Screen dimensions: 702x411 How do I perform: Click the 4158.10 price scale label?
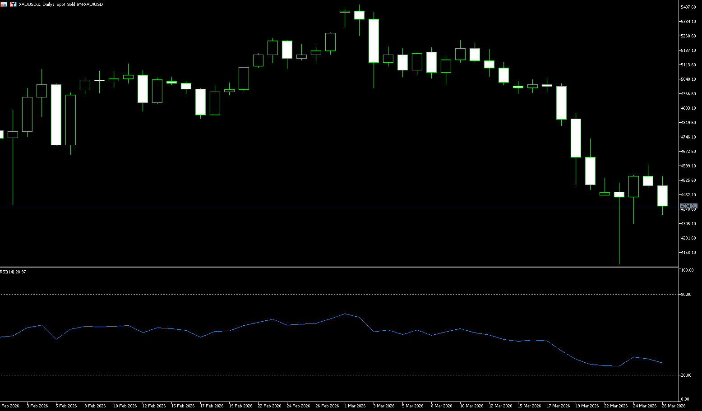pyautogui.click(x=688, y=253)
